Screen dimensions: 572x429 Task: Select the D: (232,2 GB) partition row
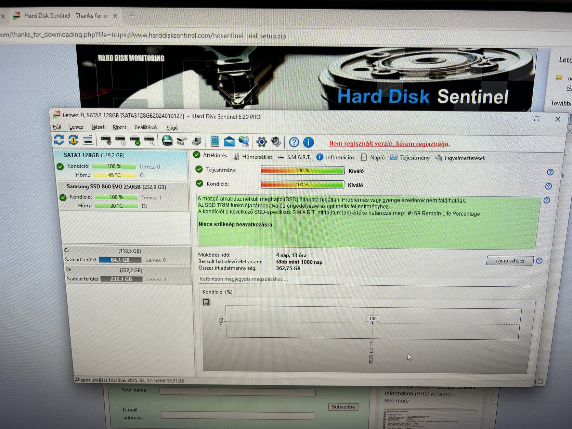[128, 275]
